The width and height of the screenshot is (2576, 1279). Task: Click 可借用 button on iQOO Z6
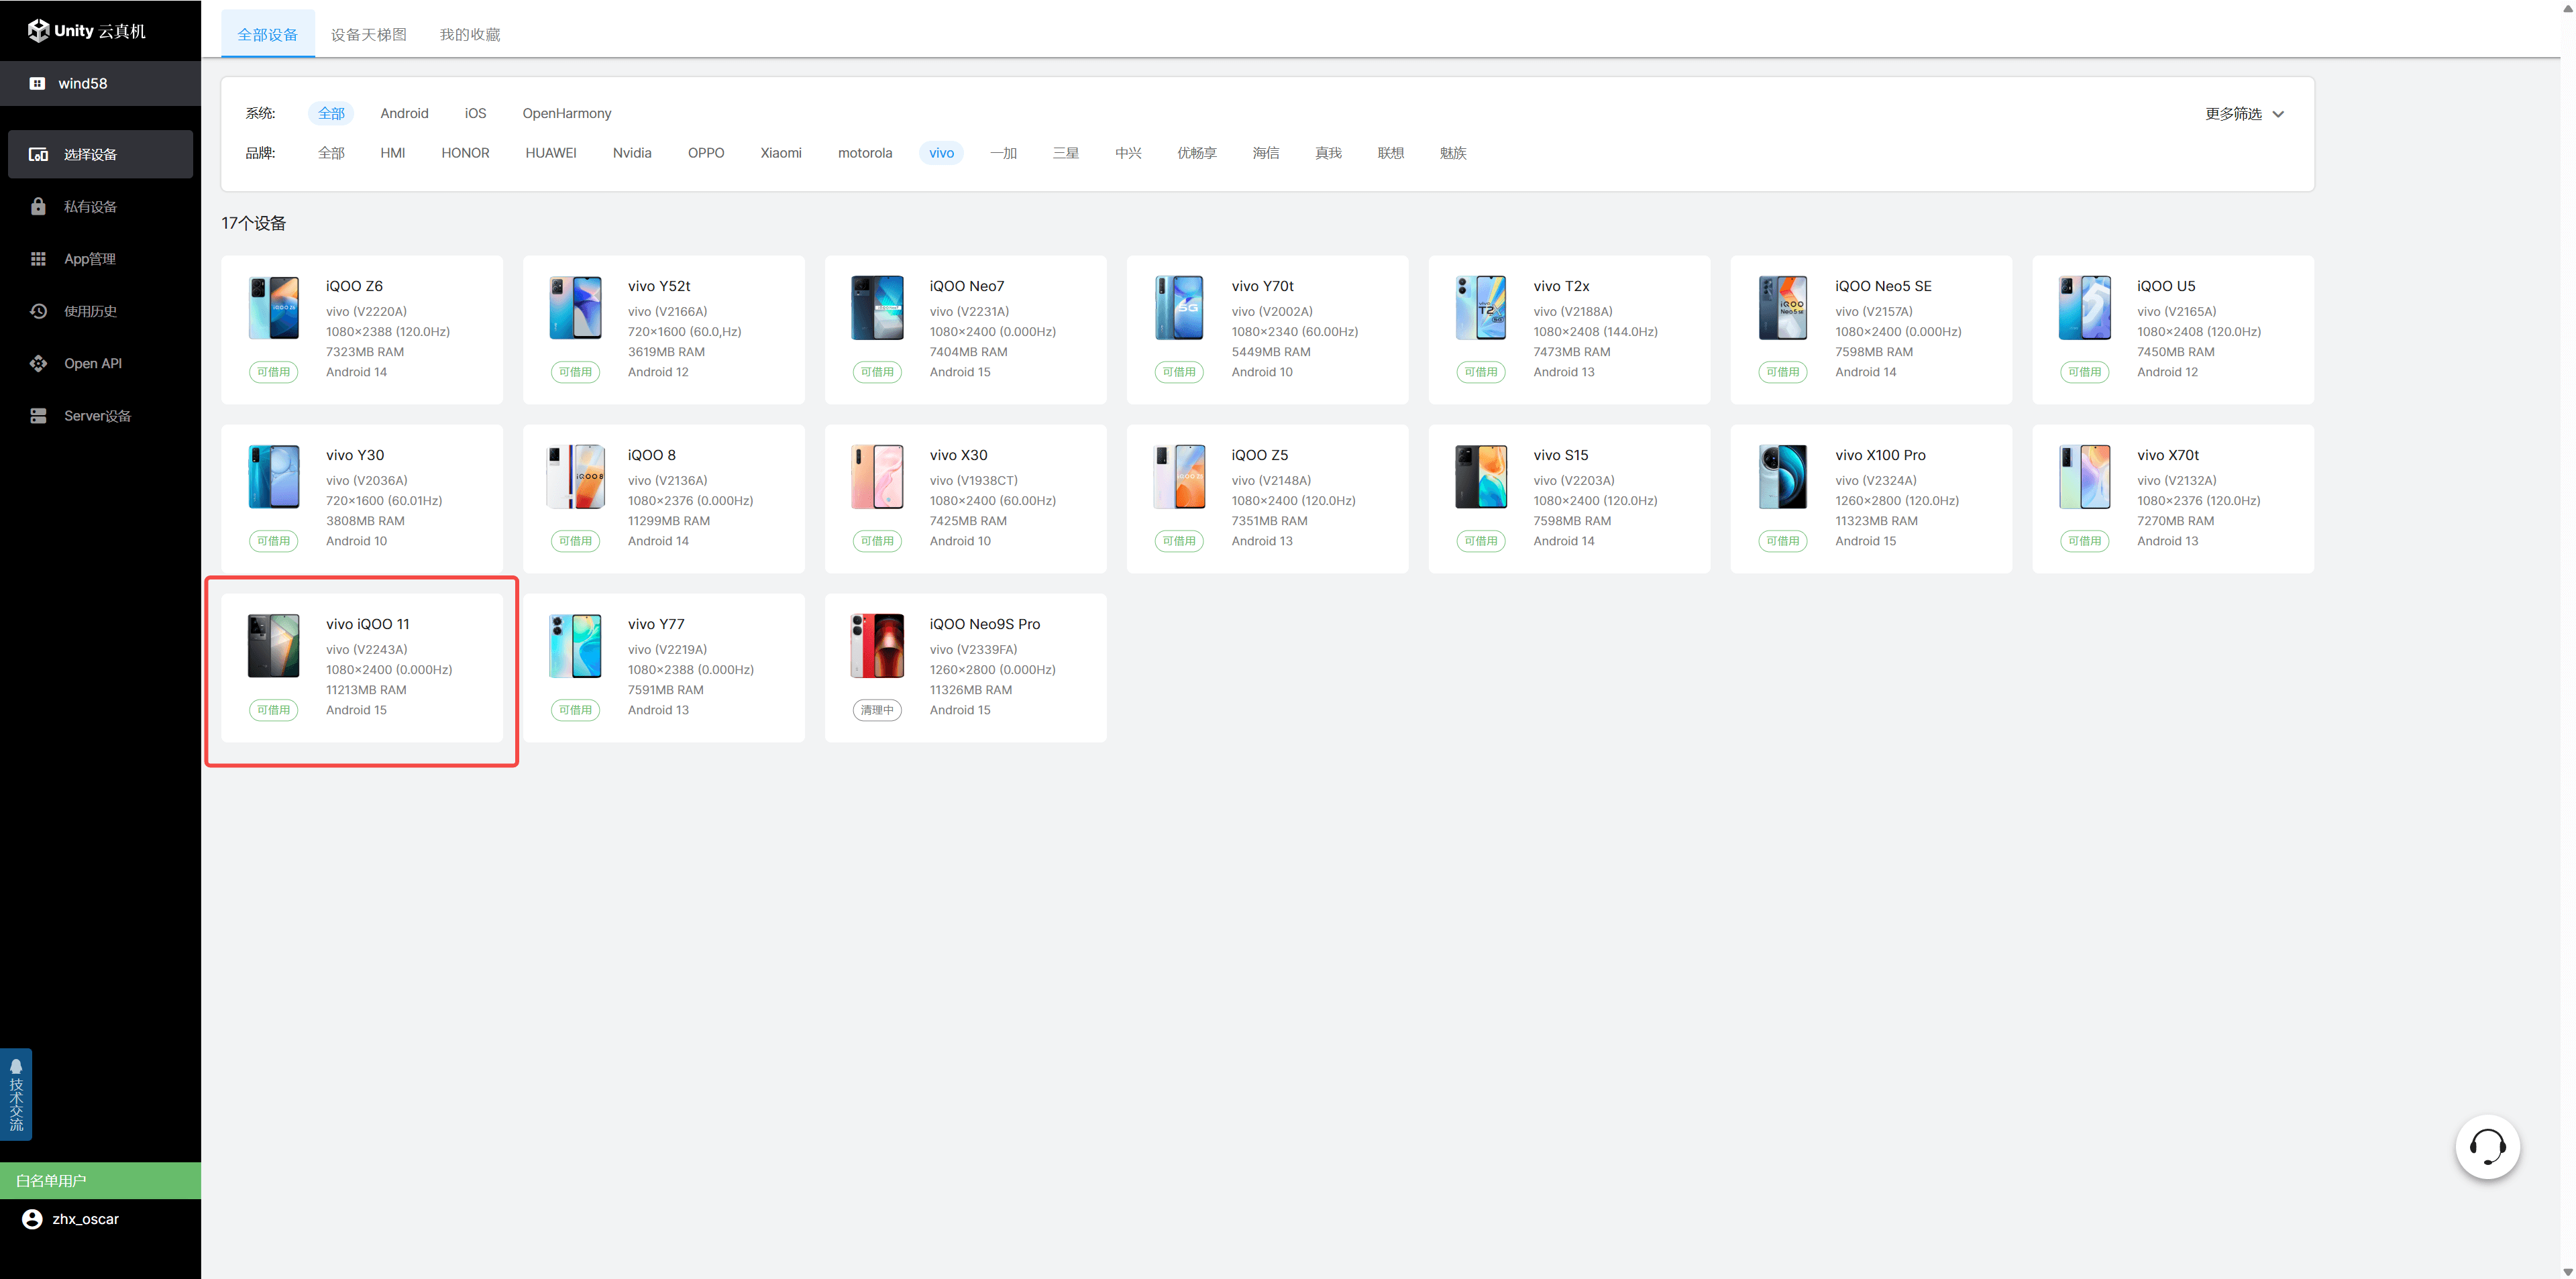[x=273, y=372]
